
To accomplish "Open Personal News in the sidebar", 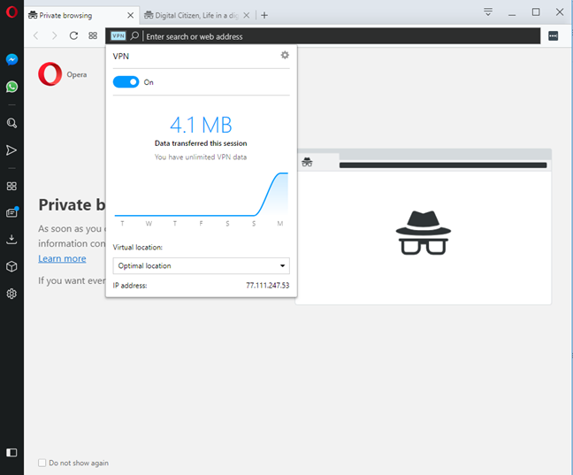I will pyautogui.click(x=12, y=212).
